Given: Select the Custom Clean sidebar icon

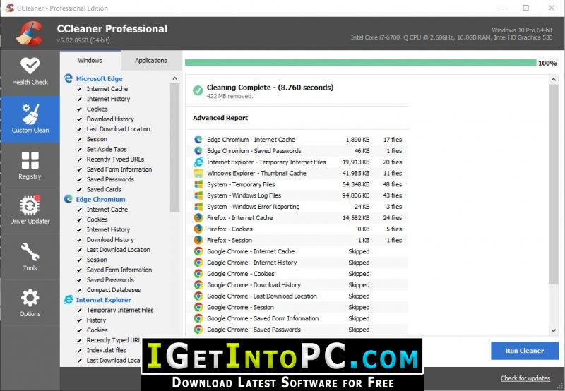Looking at the screenshot, I should (30, 119).
